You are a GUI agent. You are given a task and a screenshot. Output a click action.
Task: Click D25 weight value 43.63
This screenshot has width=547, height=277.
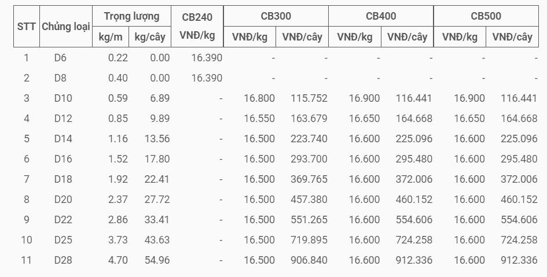tap(157, 240)
